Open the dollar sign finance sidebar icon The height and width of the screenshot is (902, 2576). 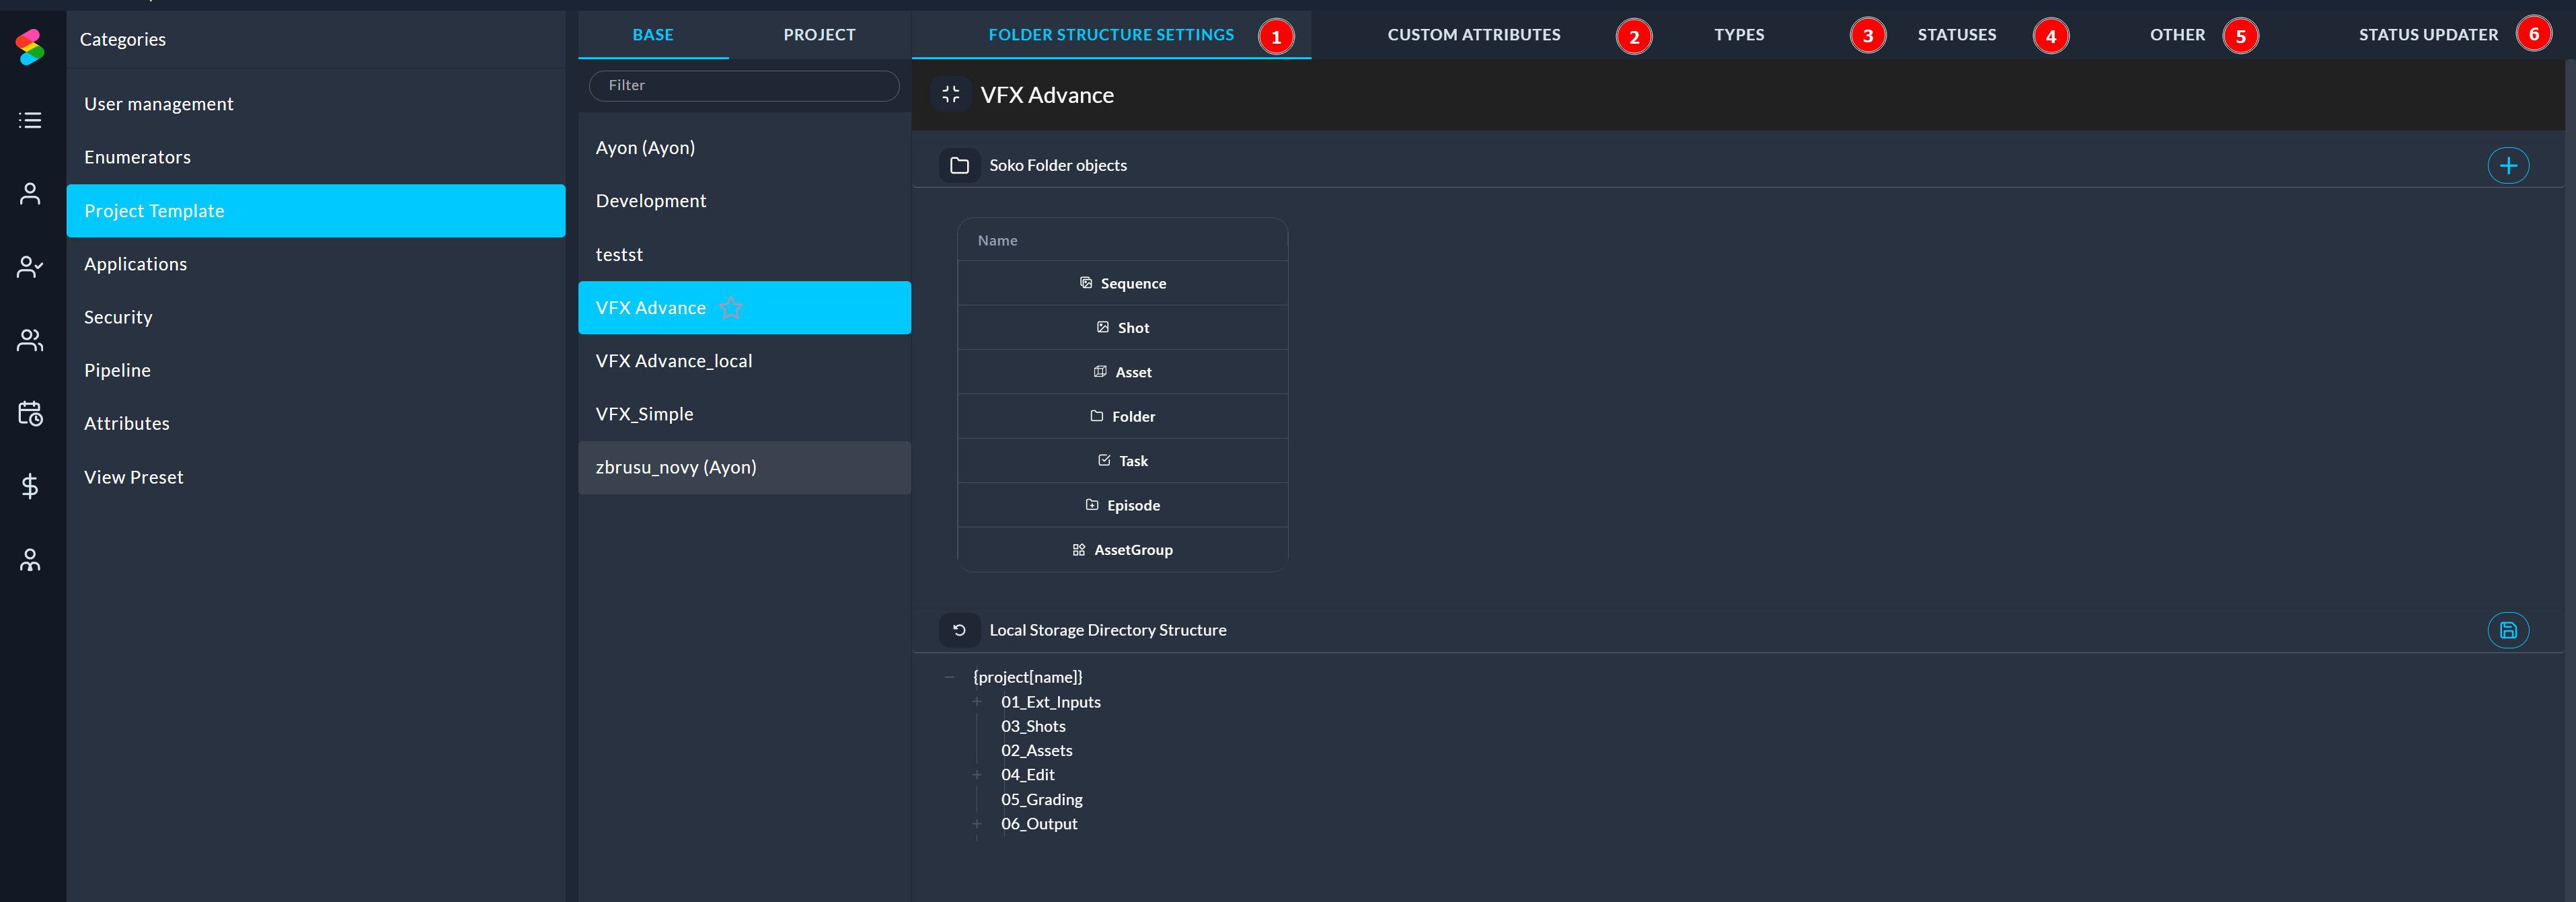[30, 486]
